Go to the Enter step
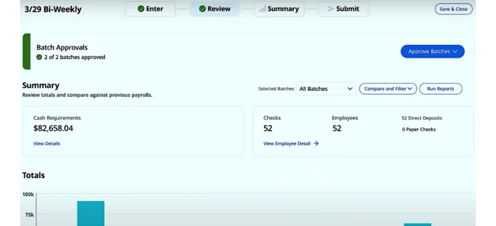This screenshot has height=226, width=496. [150, 9]
